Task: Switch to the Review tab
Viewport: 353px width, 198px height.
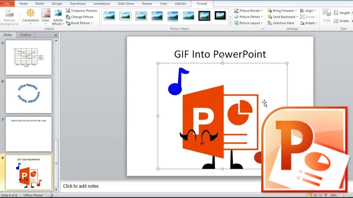Action: click(147, 4)
